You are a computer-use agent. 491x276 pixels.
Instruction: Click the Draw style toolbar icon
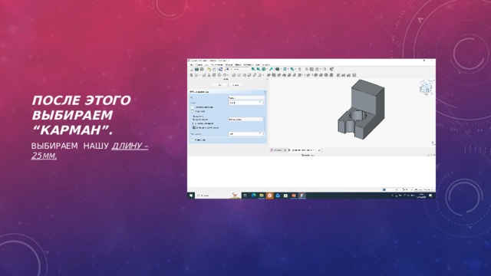tap(264, 69)
